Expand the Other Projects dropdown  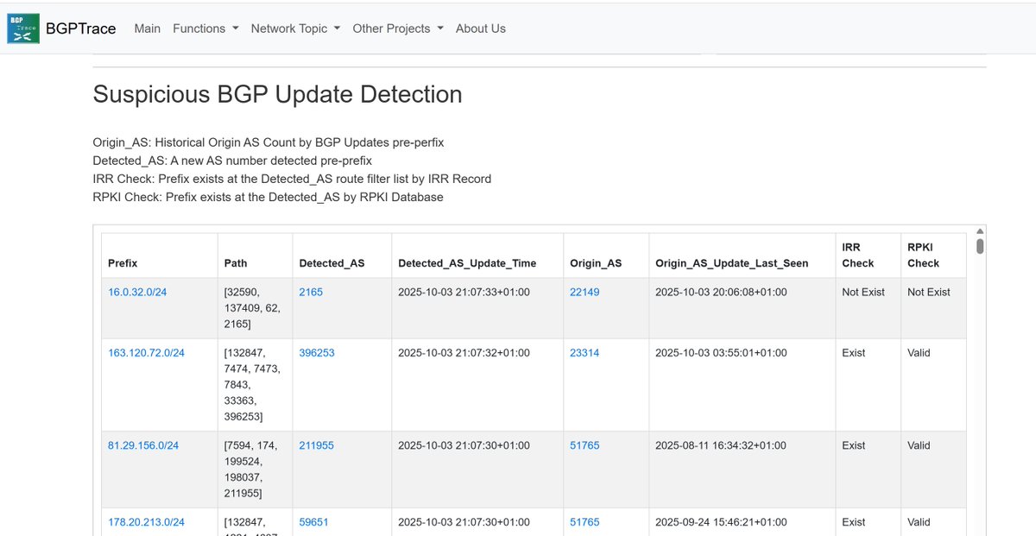coord(398,28)
